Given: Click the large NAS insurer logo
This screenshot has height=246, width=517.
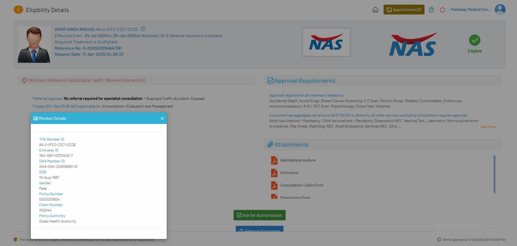Looking at the screenshot, I should (413, 44).
